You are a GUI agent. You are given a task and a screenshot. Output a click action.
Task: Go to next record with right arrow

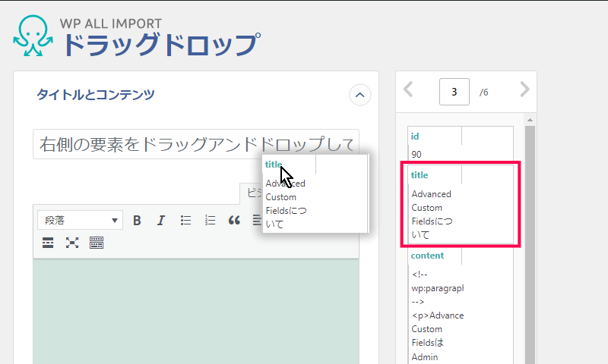pos(524,89)
